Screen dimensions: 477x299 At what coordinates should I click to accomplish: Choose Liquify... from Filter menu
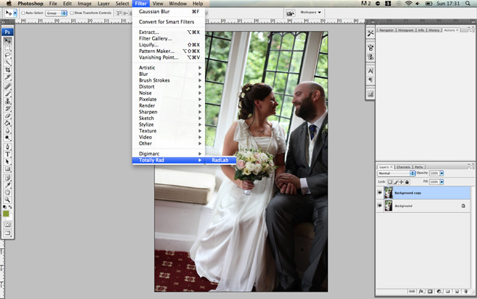pyautogui.click(x=168, y=45)
